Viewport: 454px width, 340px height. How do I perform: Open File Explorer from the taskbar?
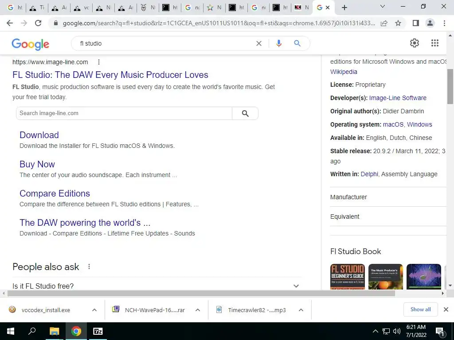tap(54, 331)
